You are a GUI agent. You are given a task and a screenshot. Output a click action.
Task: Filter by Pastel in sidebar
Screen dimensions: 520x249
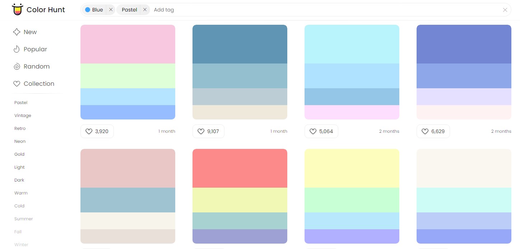[21, 103]
